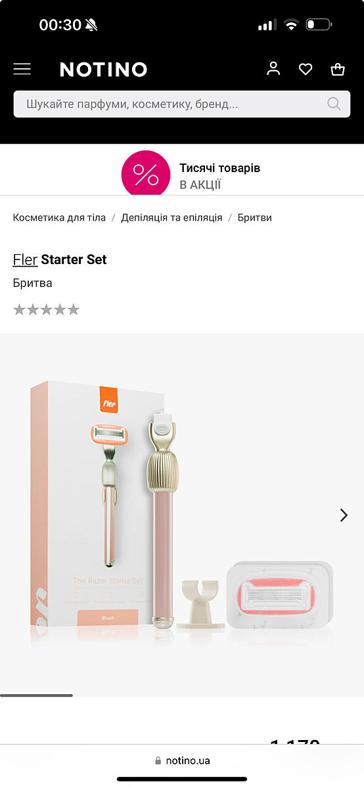This screenshot has width=364, height=788.
Task: Open the hamburger navigation menu
Action: pos(22,69)
